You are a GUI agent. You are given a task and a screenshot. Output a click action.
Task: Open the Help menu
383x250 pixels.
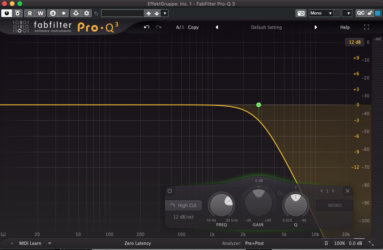tap(345, 27)
